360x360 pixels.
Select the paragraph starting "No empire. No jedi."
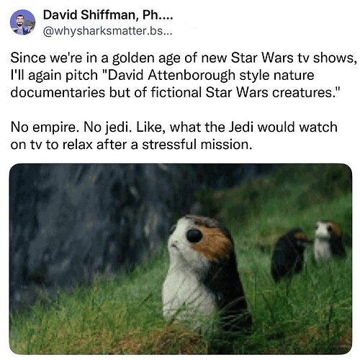point(174,135)
